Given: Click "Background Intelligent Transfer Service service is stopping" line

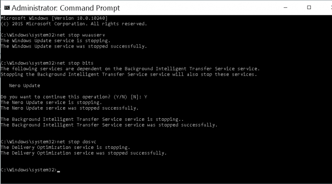Looking at the screenshot, I should click(x=92, y=119).
